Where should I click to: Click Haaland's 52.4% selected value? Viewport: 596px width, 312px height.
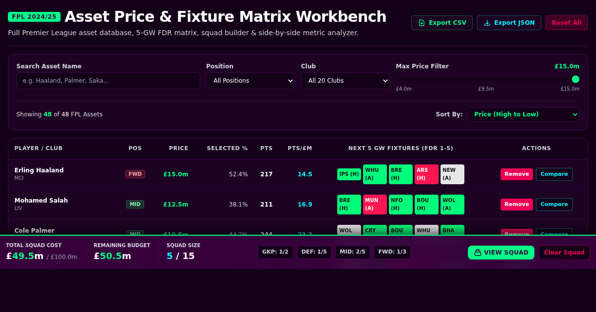[238, 174]
